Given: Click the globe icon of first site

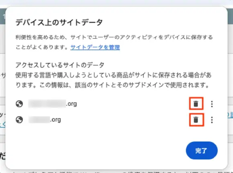Looking at the screenshot, I should click(19, 104).
